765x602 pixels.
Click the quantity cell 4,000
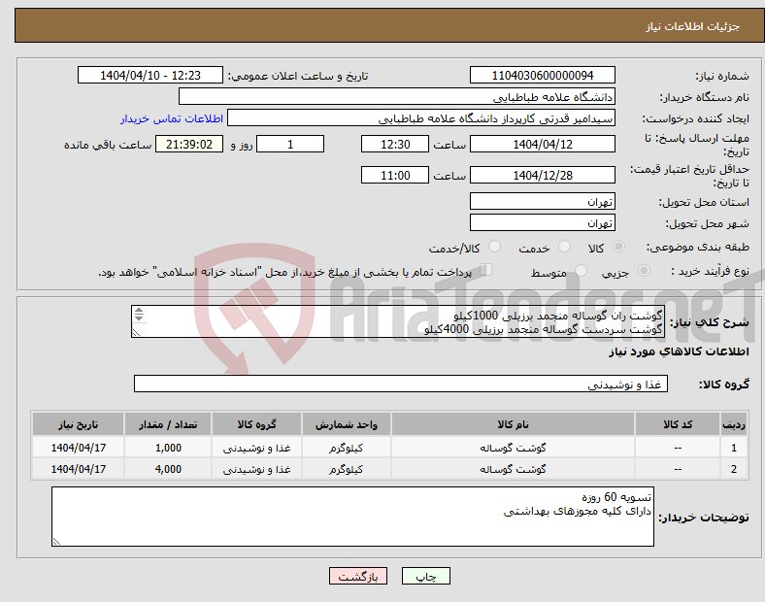[168, 469]
